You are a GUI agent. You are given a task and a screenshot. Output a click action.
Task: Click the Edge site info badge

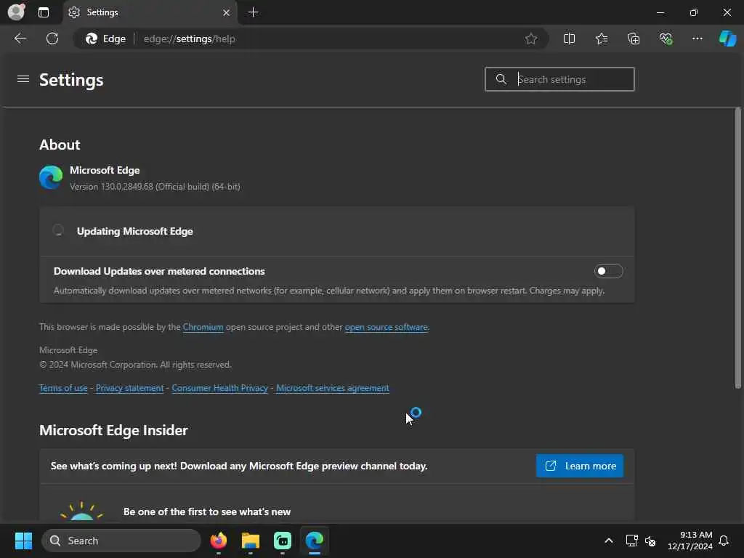tap(105, 39)
